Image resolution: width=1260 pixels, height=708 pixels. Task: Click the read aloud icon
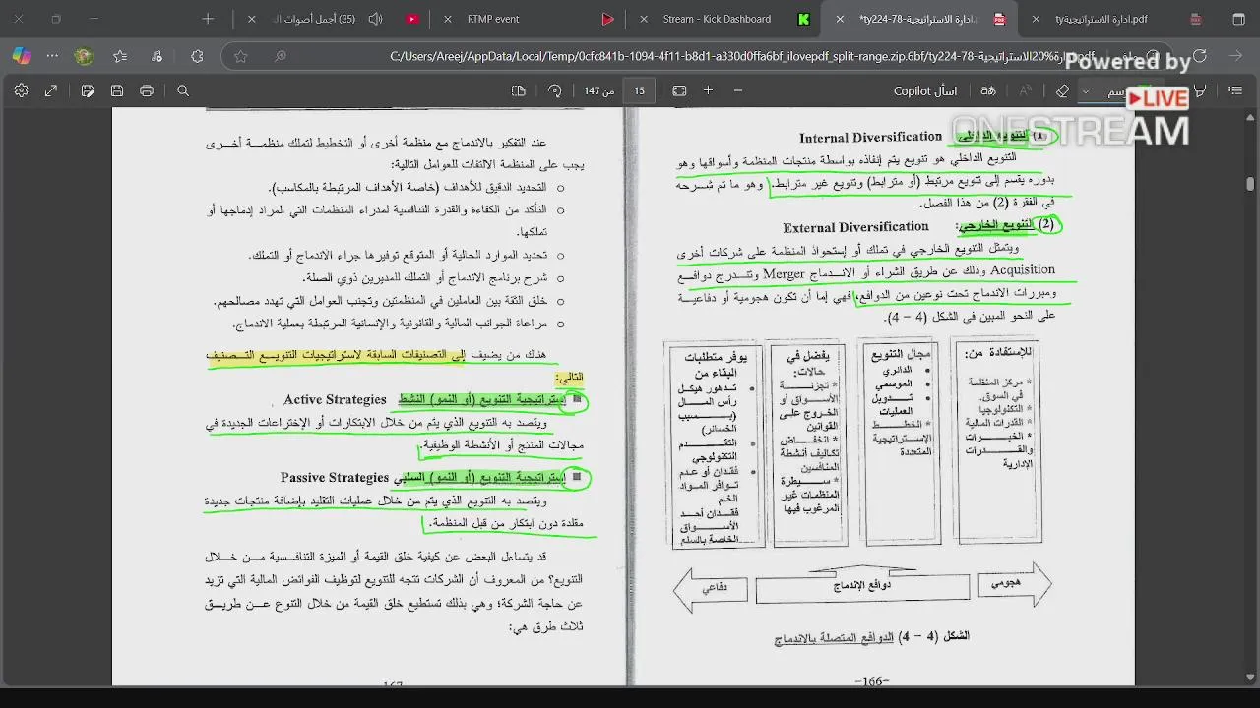click(x=1025, y=90)
